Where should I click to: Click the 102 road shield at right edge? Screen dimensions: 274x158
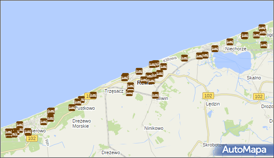pyautogui.click(x=259, y=97)
